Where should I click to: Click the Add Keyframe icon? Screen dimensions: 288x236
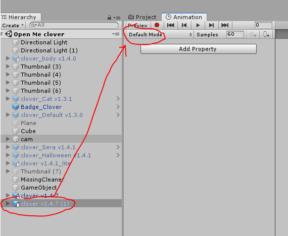tap(253, 34)
